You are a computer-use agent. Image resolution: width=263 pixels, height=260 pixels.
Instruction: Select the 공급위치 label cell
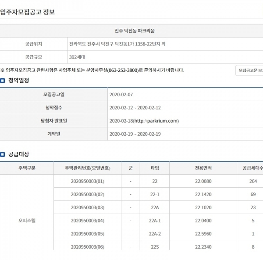click(x=34, y=44)
